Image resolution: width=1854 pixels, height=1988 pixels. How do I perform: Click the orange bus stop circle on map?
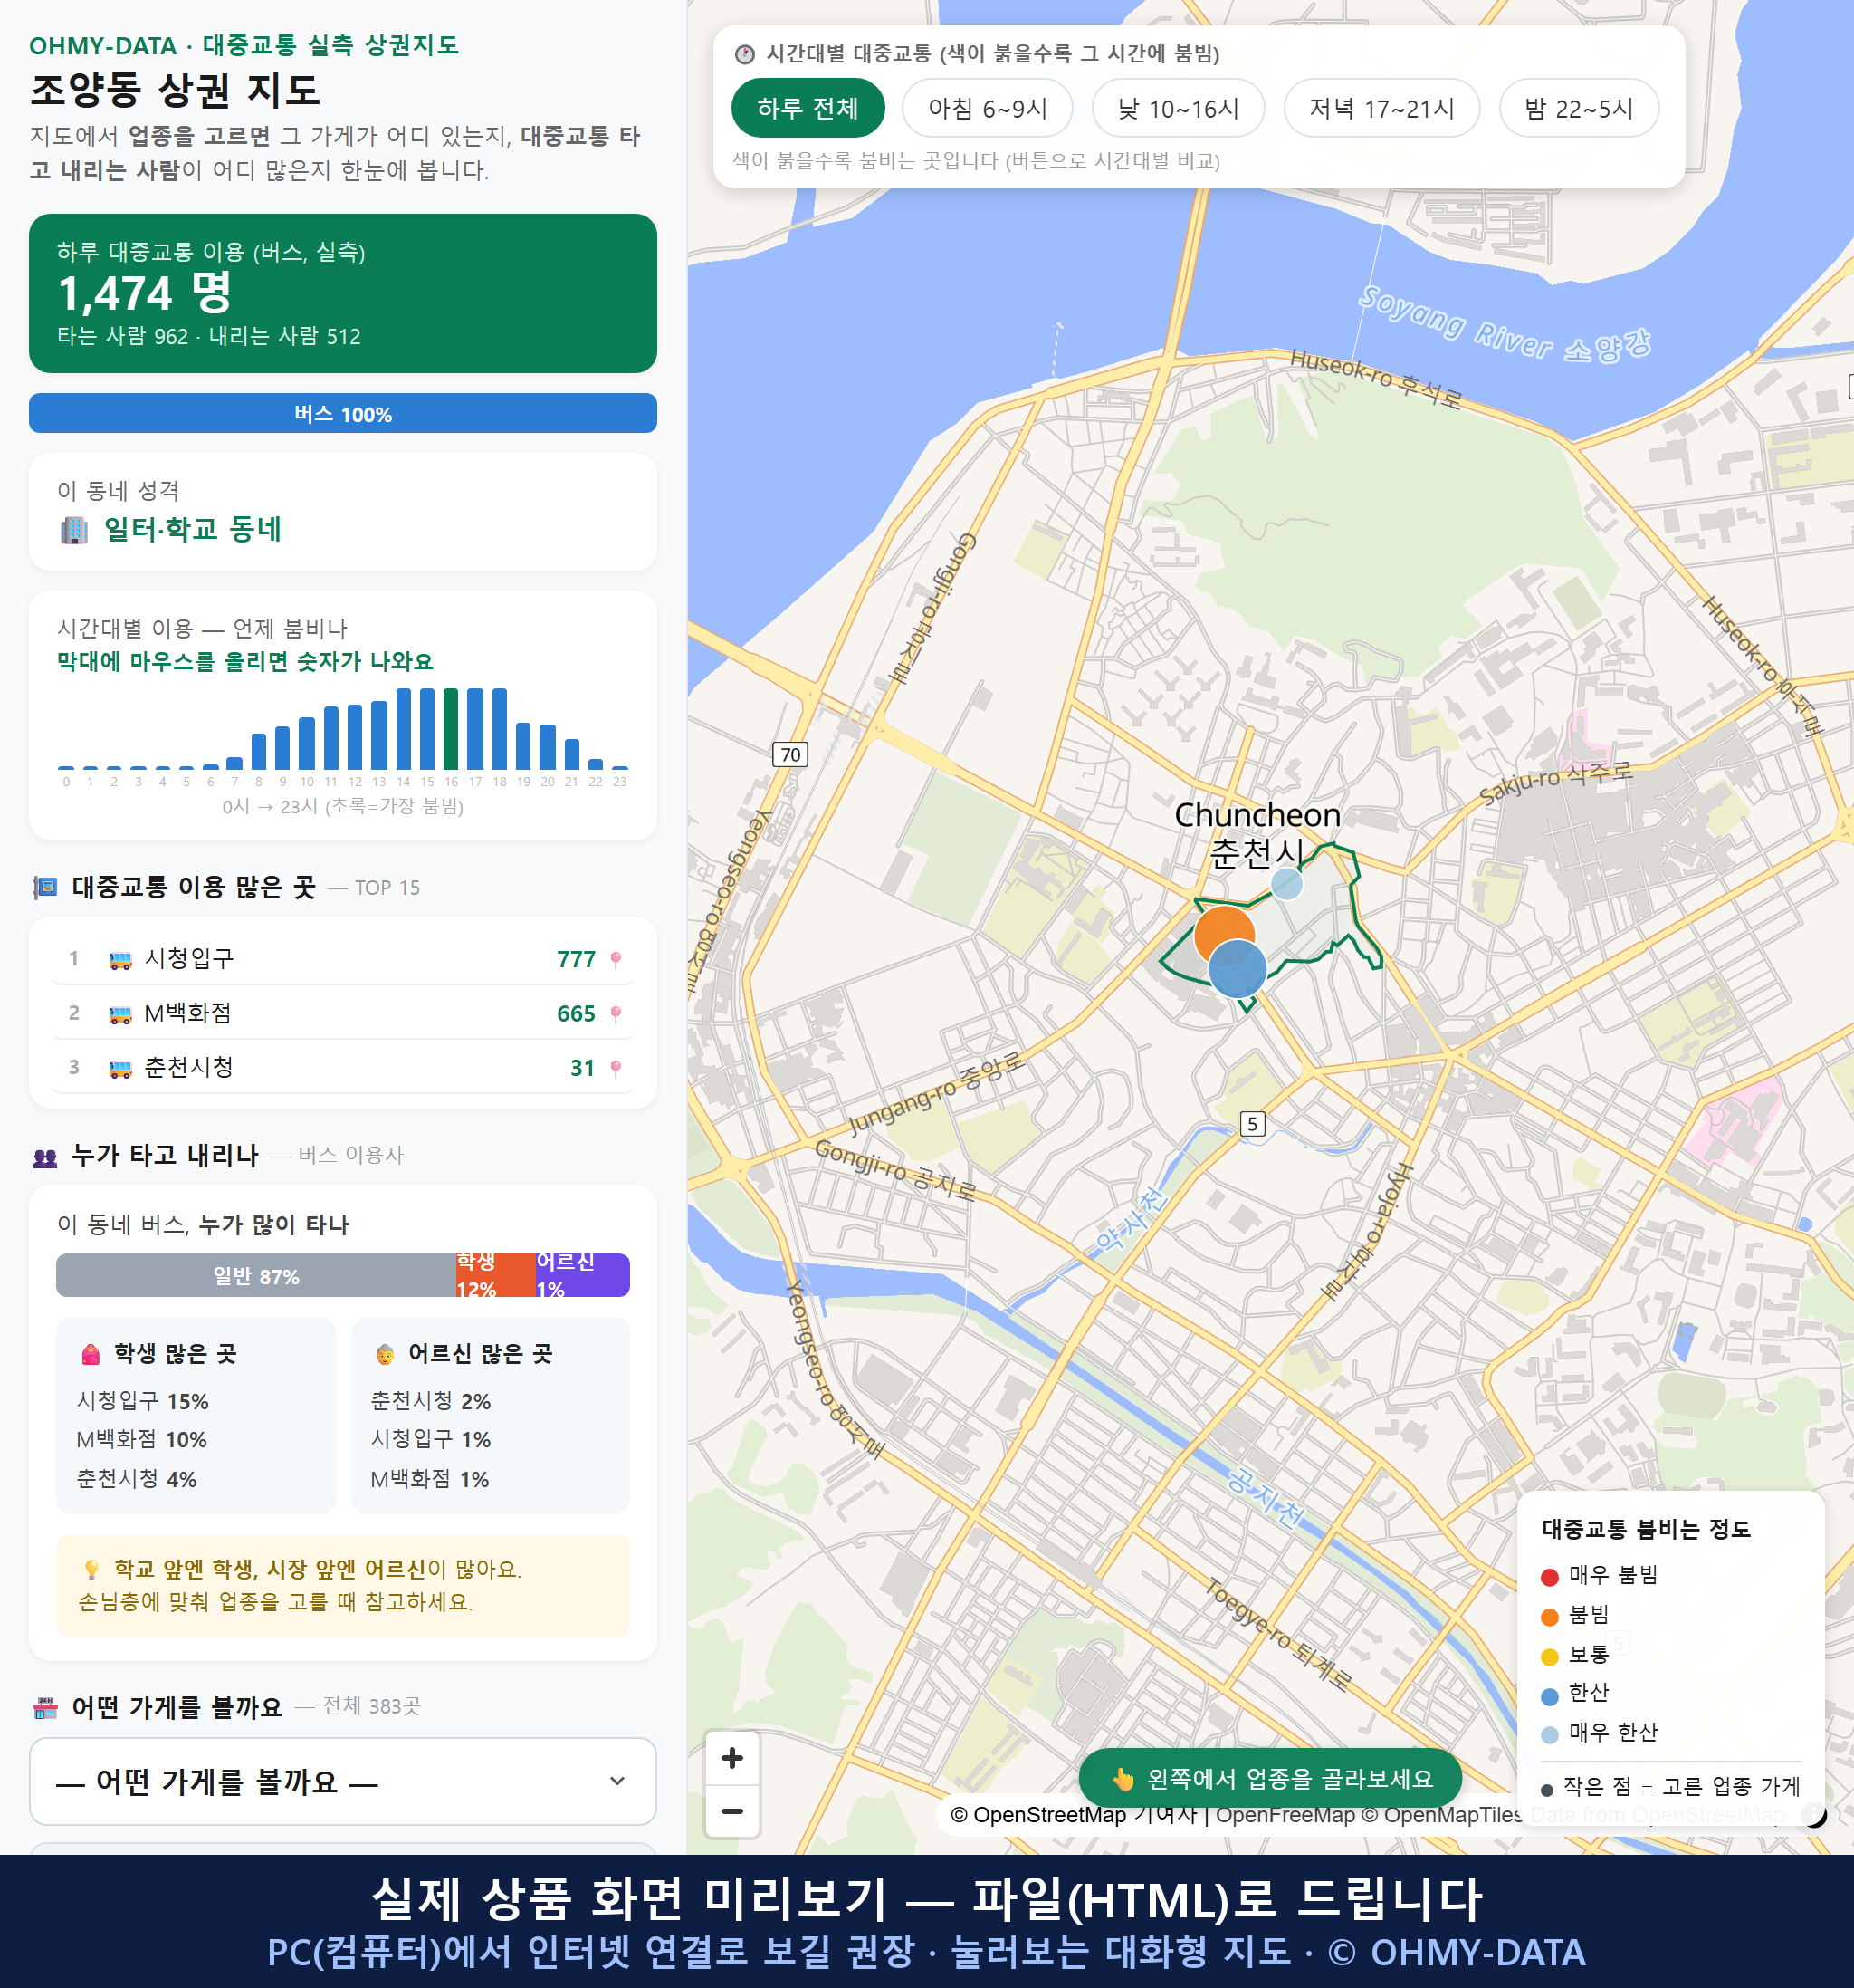point(1223,933)
